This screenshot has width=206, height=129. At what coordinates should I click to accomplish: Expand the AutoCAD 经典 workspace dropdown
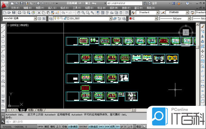(x=35, y=18)
